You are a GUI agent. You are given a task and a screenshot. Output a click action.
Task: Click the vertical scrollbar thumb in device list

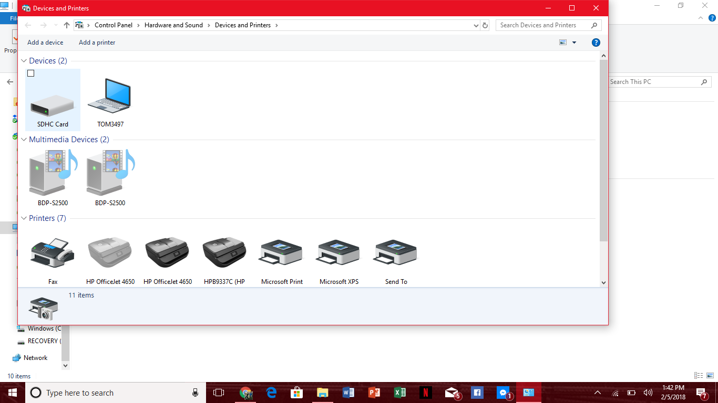click(603, 151)
